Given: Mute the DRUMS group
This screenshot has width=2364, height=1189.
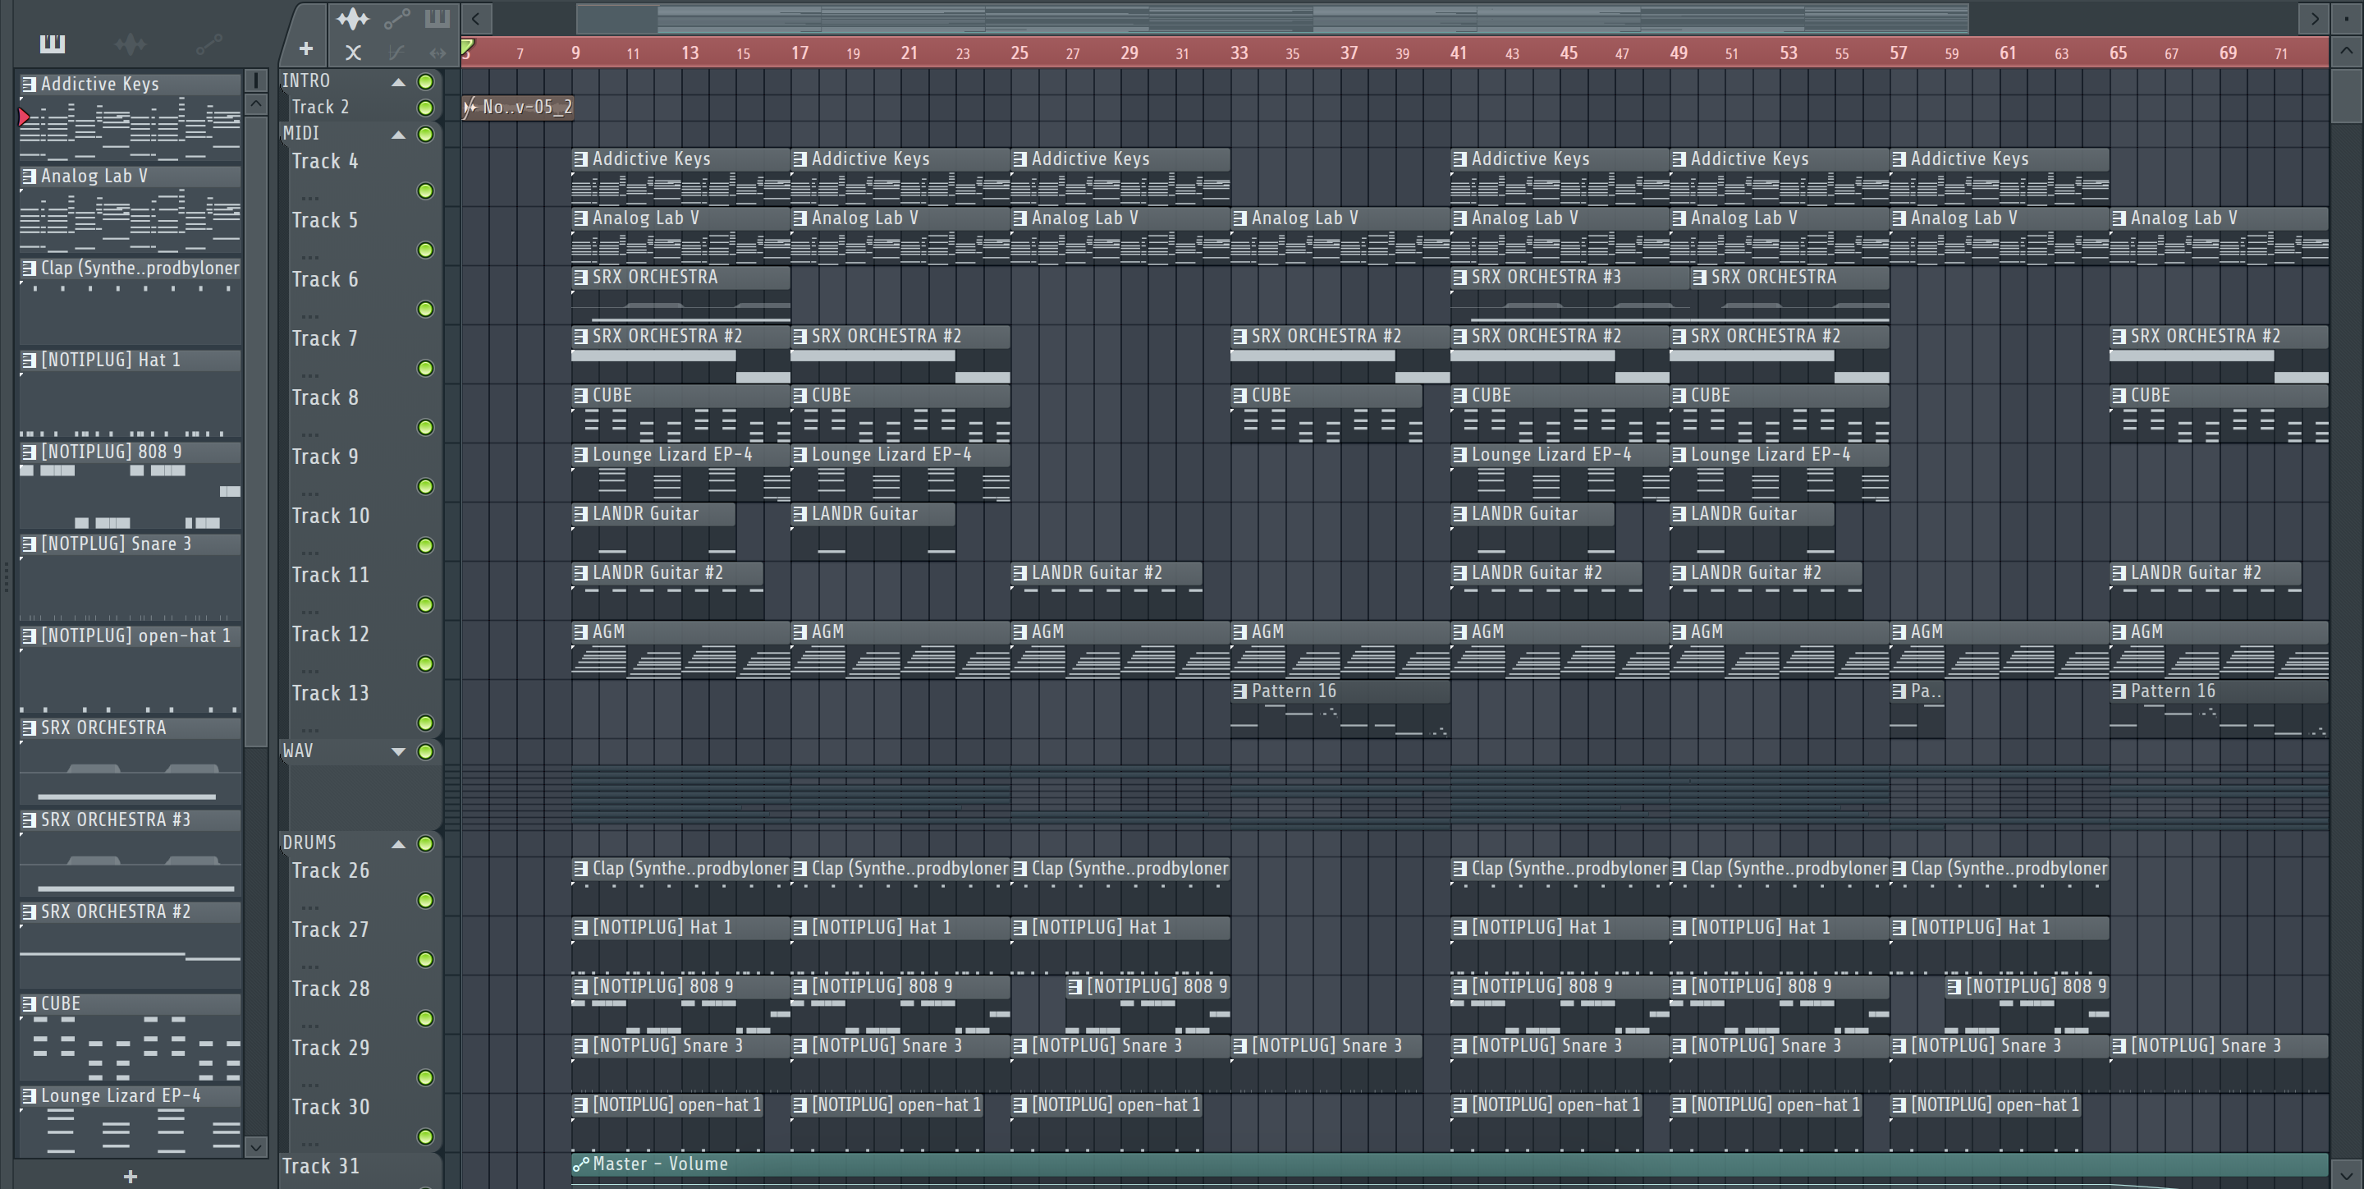Looking at the screenshot, I should 426,842.
